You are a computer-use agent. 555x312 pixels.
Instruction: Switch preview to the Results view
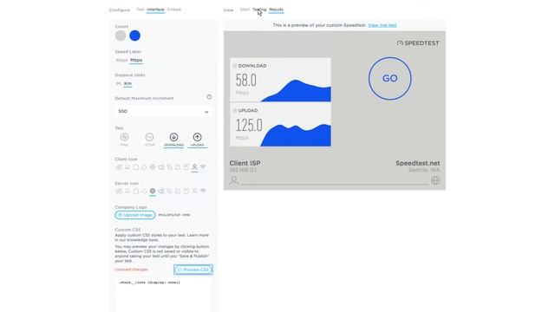[277, 10]
